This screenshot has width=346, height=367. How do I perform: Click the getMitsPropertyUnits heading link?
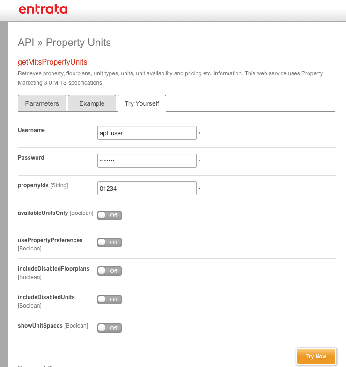coord(52,62)
